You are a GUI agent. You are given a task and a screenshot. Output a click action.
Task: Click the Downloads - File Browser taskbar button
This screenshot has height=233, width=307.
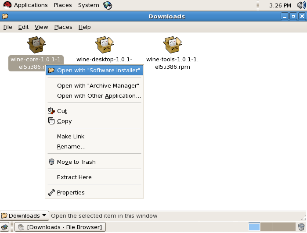(60, 227)
